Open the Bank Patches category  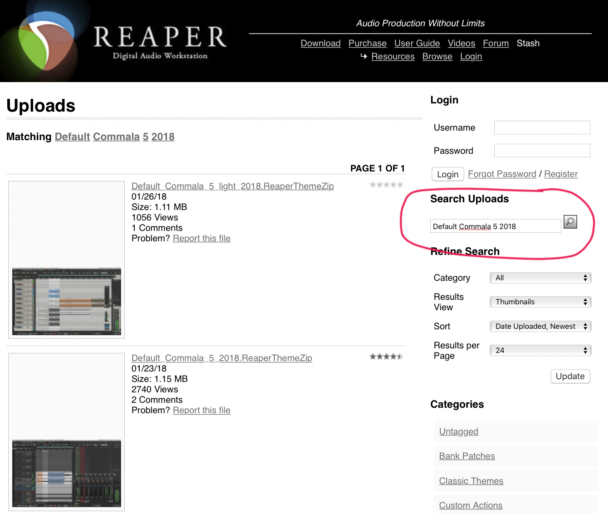(x=467, y=456)
